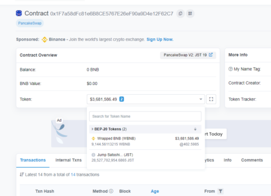Sort the BEP-20 Tokens list icon
271x196 pixels.
tap(195, 129)
